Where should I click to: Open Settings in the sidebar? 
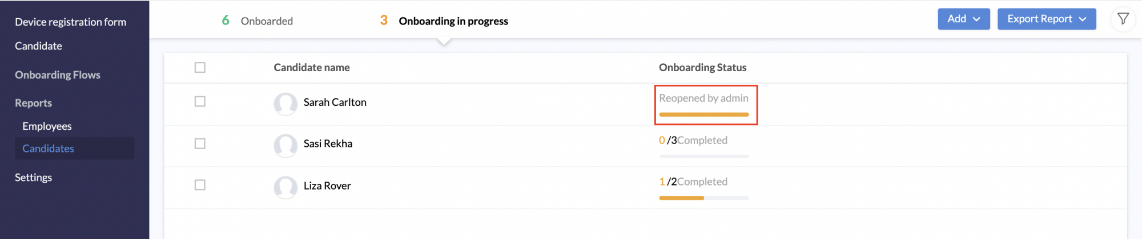pos(33,177)
